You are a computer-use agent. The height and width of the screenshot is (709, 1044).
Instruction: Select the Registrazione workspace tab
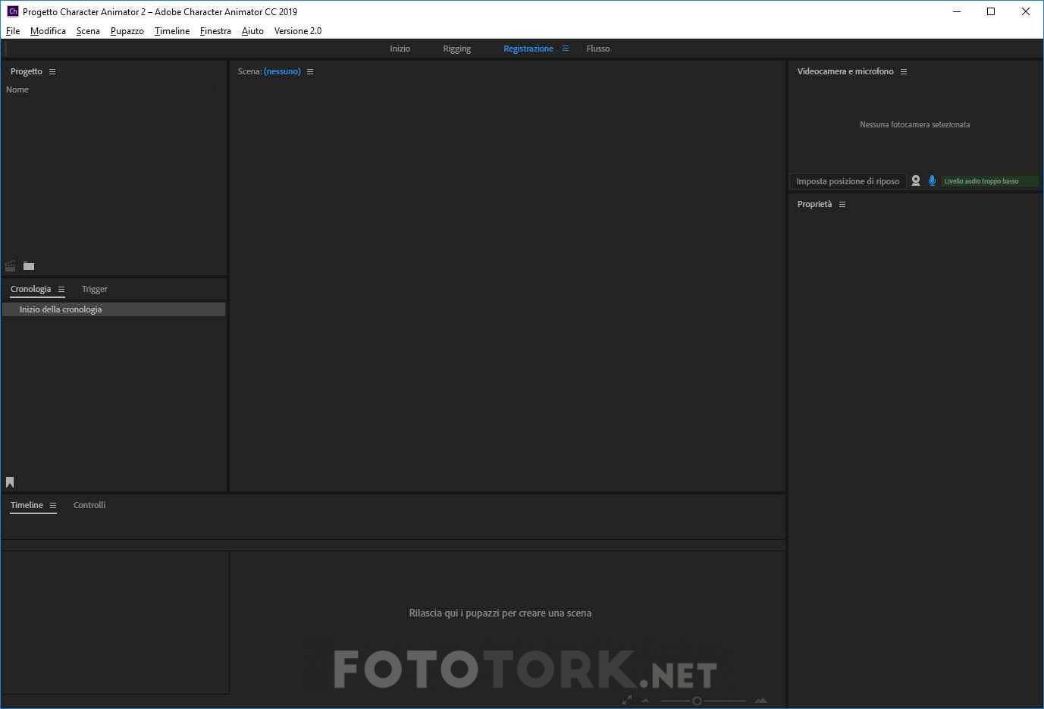[x=528, y=49]
